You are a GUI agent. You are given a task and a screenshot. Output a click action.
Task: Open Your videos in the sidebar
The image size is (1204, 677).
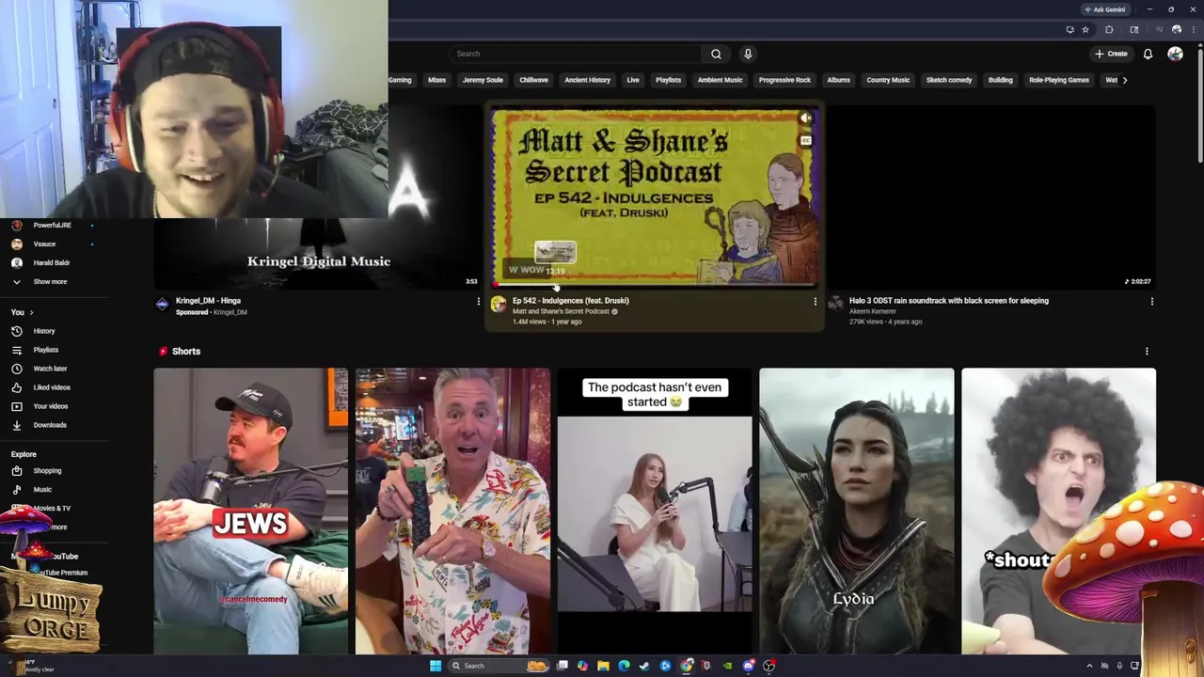(51, 406)
